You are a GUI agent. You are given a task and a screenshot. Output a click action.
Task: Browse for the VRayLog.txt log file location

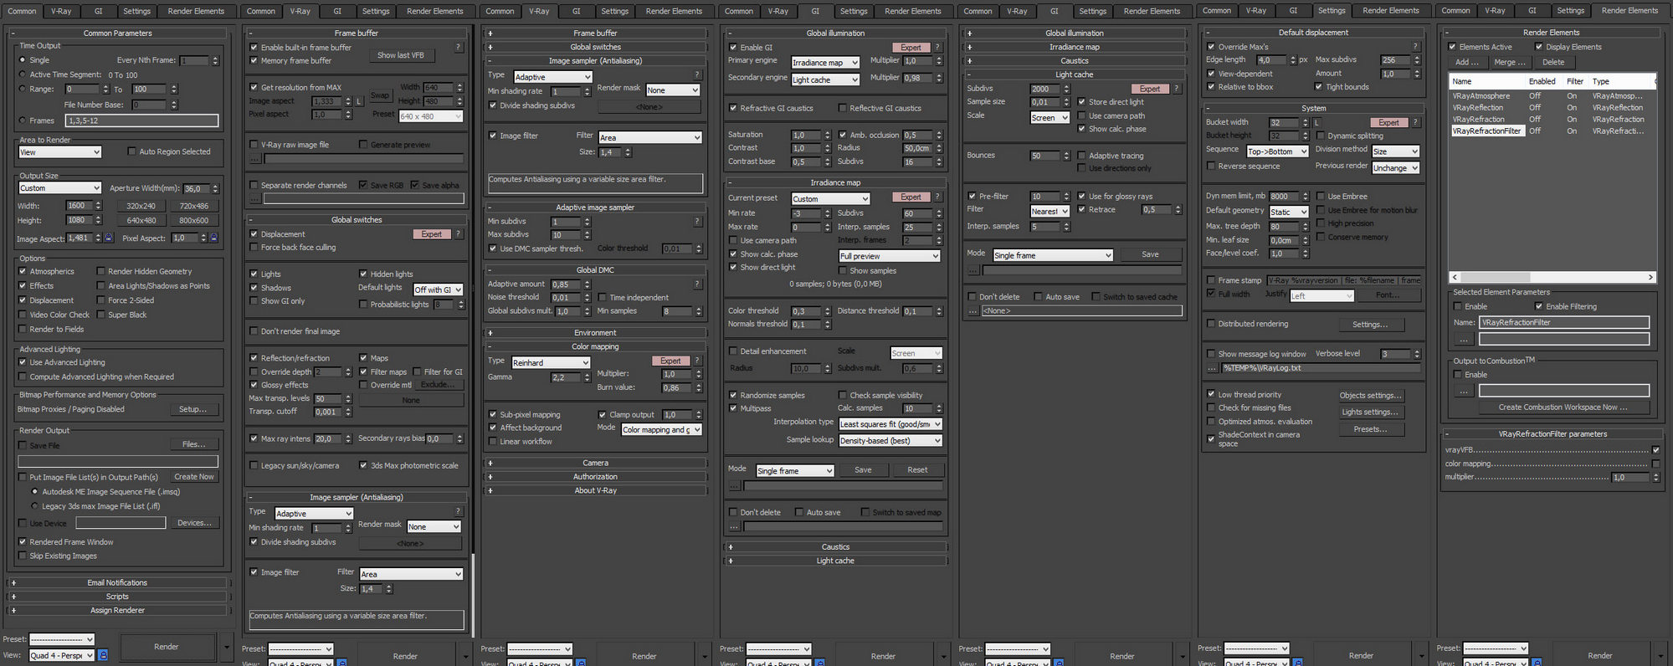1212,368
